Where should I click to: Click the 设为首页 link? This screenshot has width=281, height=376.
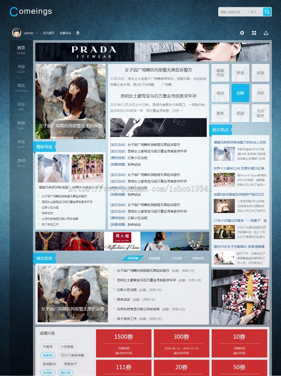(x=48, y=33)
